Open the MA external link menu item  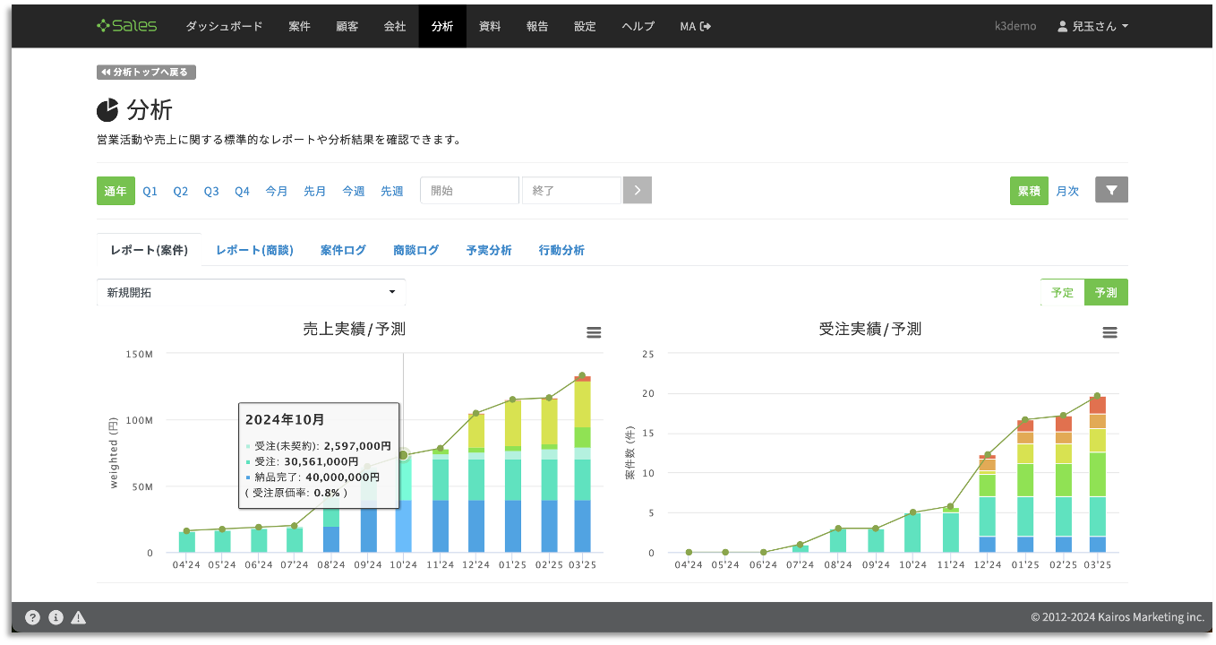click(x=695, y=26)
